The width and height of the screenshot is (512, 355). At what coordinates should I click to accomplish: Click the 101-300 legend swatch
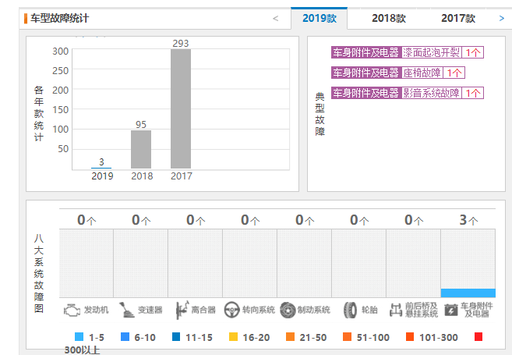[x=410, y=337]
